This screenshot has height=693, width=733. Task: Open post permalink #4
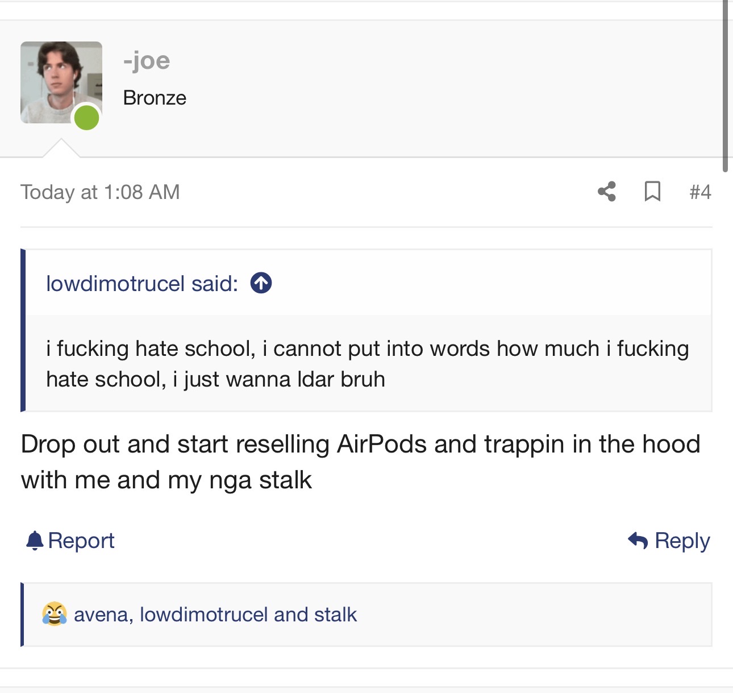click(x=700, y=192)
